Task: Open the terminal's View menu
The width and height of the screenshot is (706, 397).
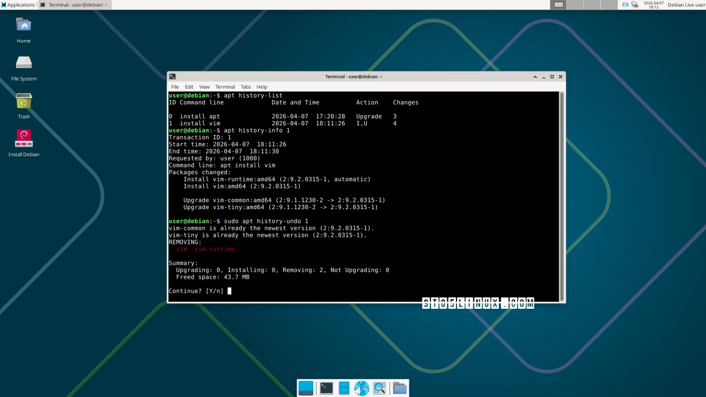Action: coord(204,87)
